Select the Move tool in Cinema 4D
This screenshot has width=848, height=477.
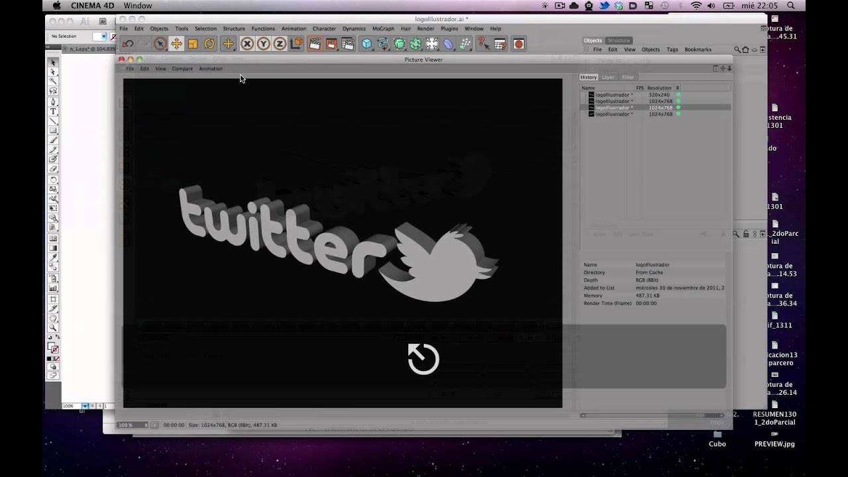click(176, 44)
